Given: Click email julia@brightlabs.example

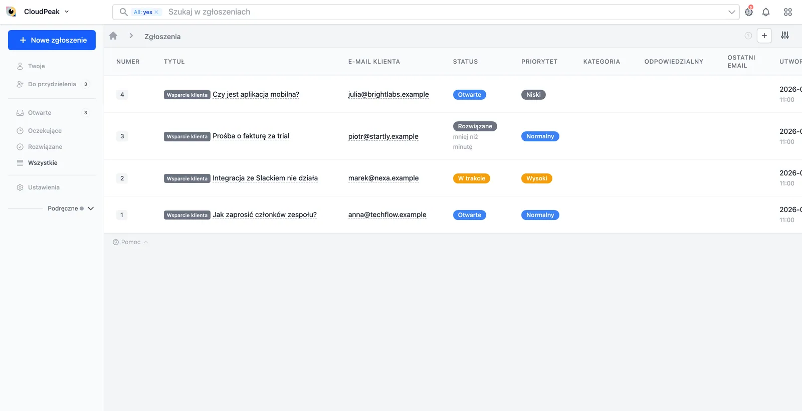Looking at the screenshot, I should point(388,94).
